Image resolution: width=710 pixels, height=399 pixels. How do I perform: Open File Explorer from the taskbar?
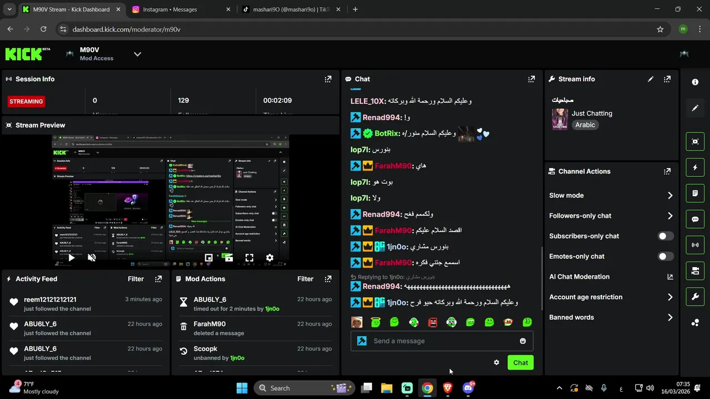coord(387,388)
